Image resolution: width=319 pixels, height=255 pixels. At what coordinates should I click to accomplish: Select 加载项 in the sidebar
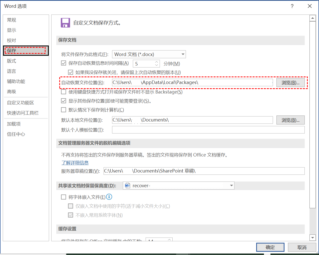(14, 124)
